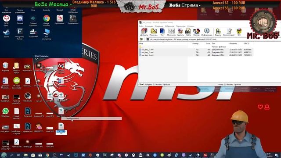Screen dimensions: 281x158
Task: Open the Мастер (Wizard) in WinRAR toolbar
Action: [x=196, y=32]
